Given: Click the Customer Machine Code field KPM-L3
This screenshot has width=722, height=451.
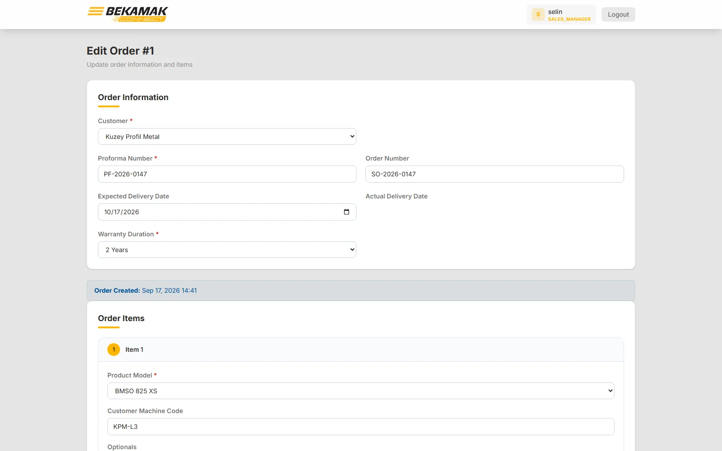Looking at the screenshot, I should pyautogui.click(x=361, y=427).
